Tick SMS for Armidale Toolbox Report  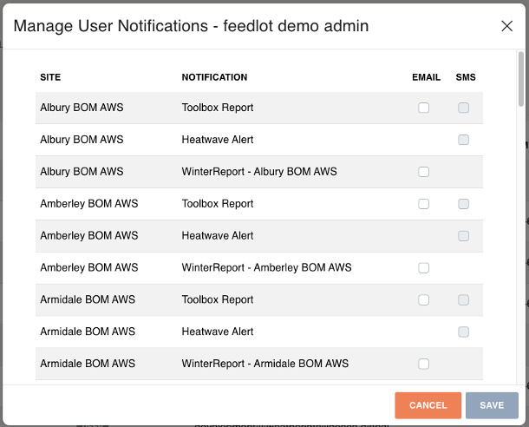[x=464, y=300]
